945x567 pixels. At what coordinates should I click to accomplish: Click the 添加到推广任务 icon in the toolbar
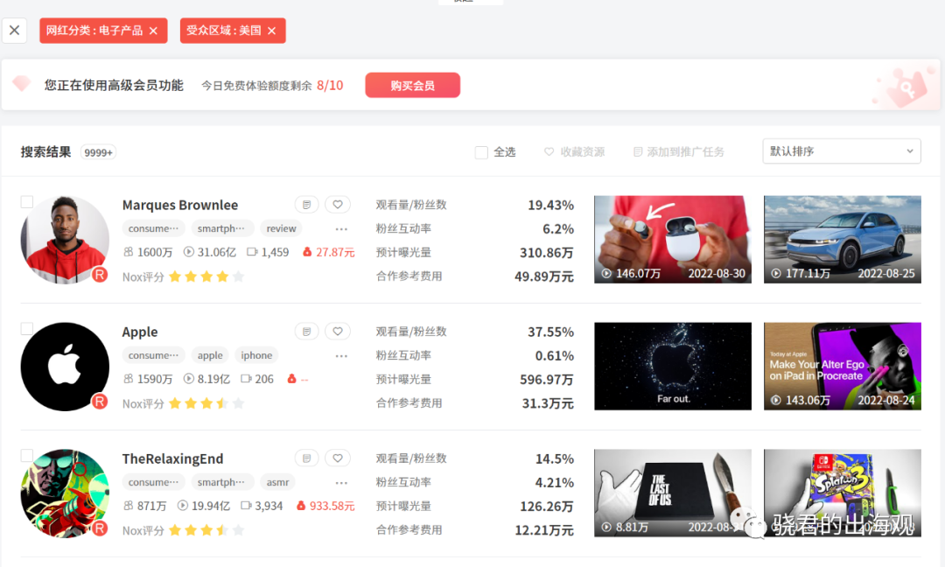(637, 150)
